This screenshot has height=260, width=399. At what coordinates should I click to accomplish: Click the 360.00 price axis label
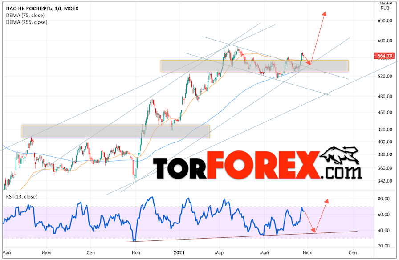pos(385,168)
